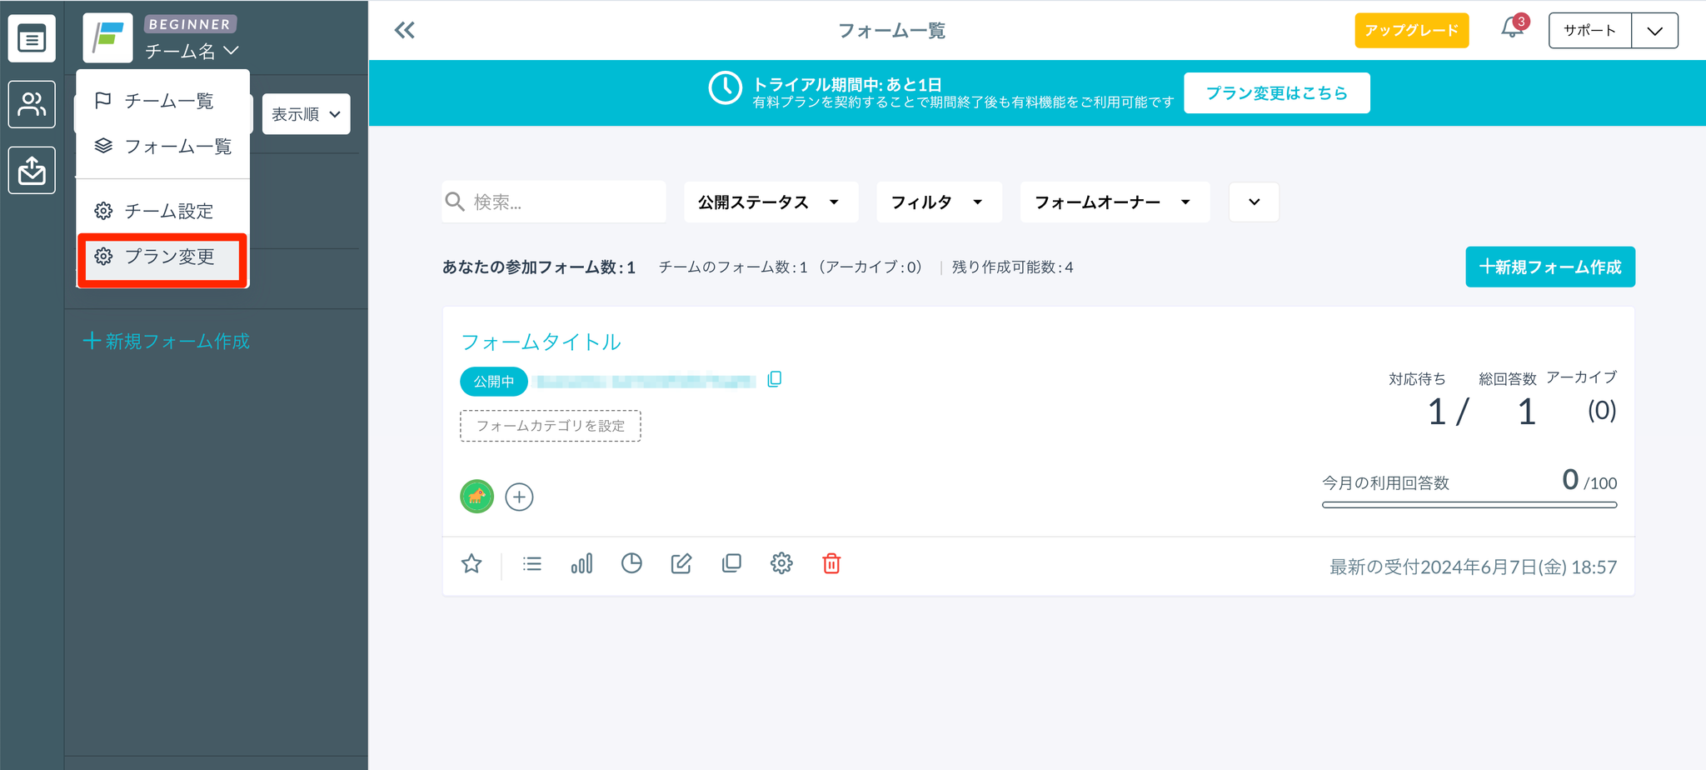This screenshot has height=770, width=1706.
Task: Click the アップグレード button
Action: [1412, 31]
